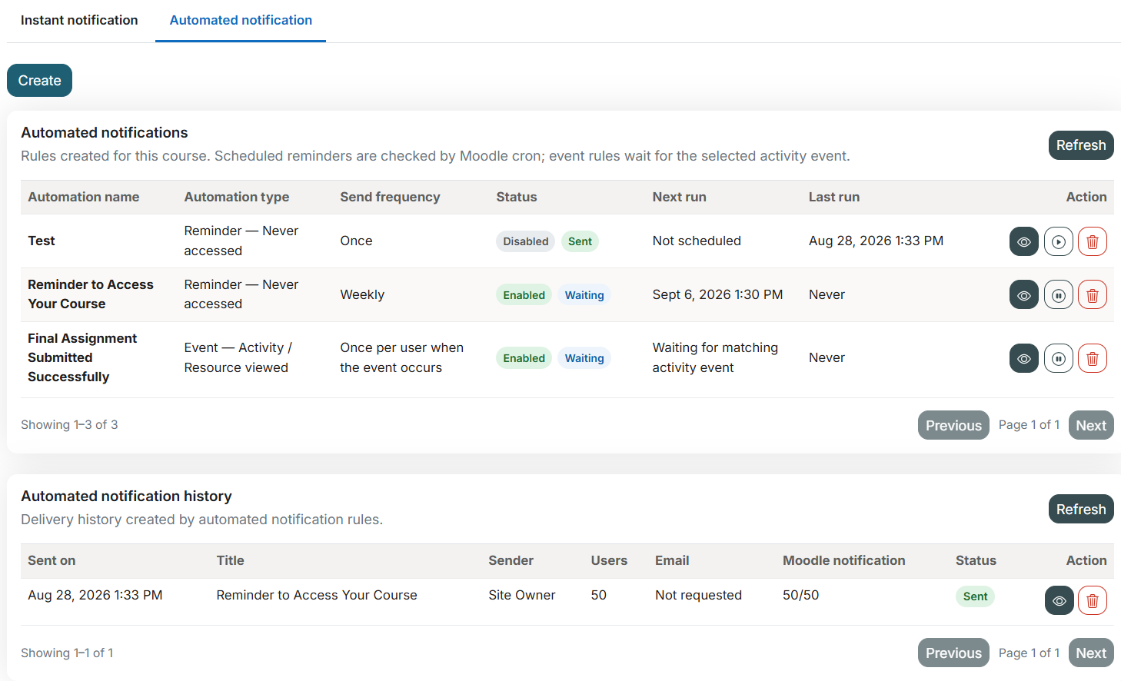Refresh the Automated notifications list
The width and height of the screenshot is (1121, 681).
[x=1080, y=145]
